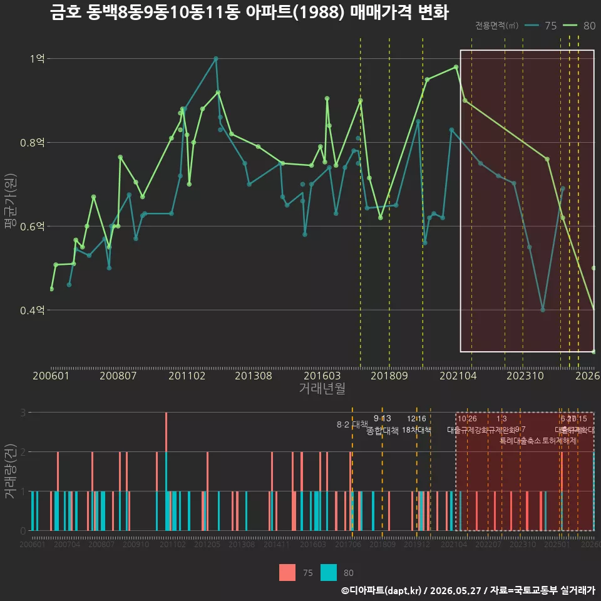Screen dimensions: 601x601
Task: Click the '12·16 18차대책' policy annotation
Action: coord(416,424)
